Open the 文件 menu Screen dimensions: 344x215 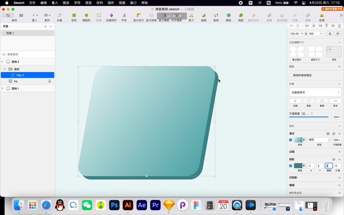coord(32,3)
